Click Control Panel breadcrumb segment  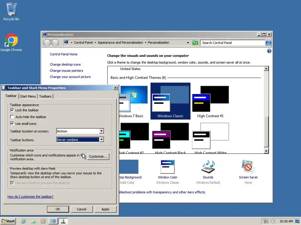click(83, 42)
